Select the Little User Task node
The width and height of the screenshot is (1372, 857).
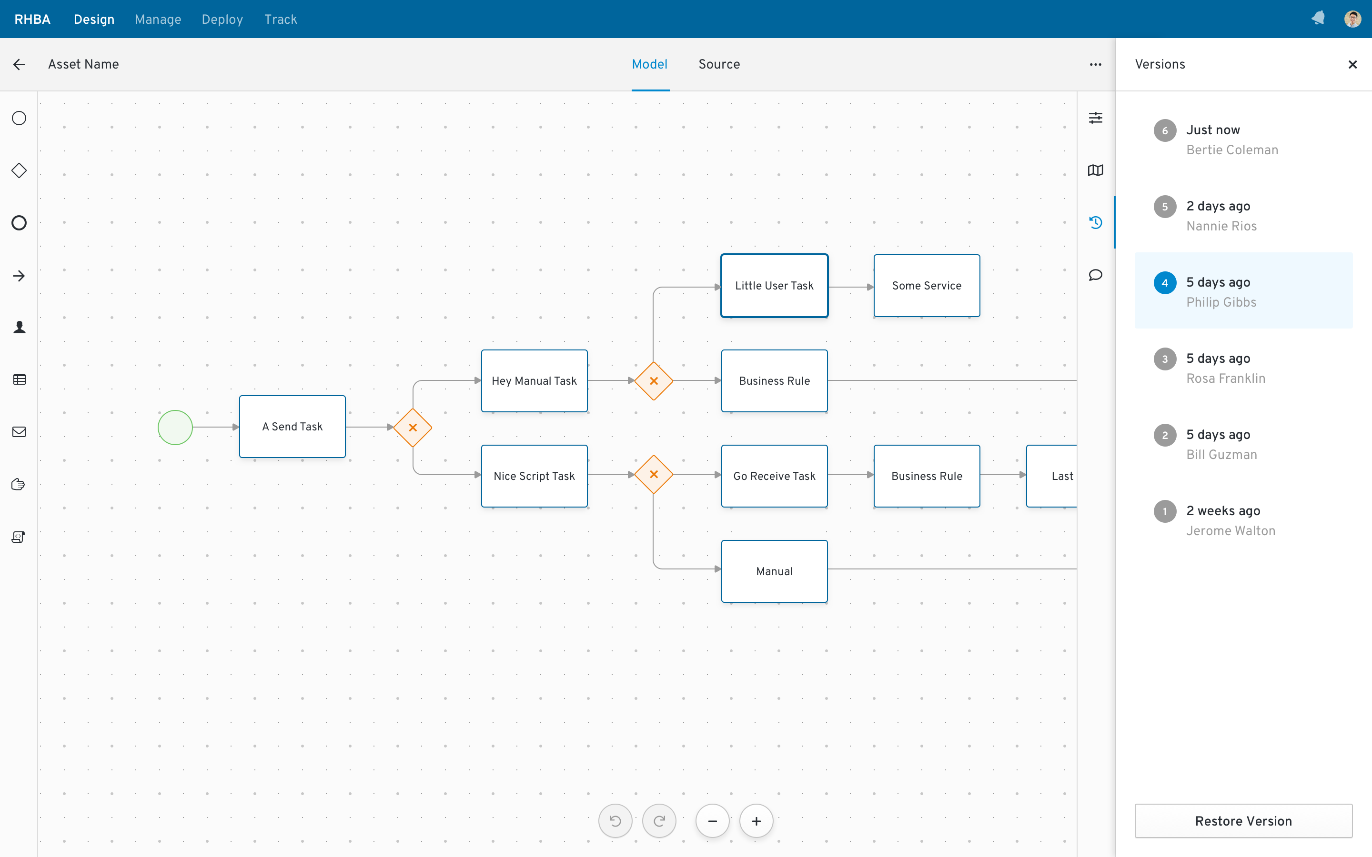point(774,286)
